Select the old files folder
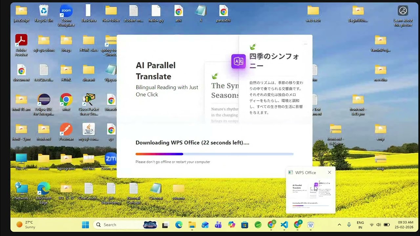 89,162
